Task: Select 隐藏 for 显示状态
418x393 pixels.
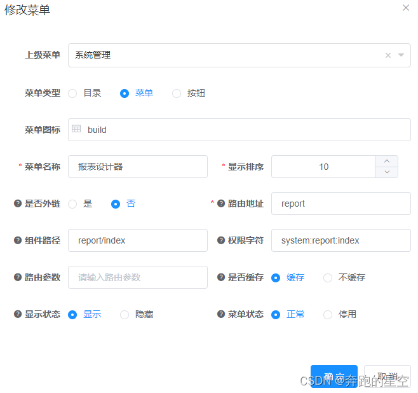Action: coord(137,314)
